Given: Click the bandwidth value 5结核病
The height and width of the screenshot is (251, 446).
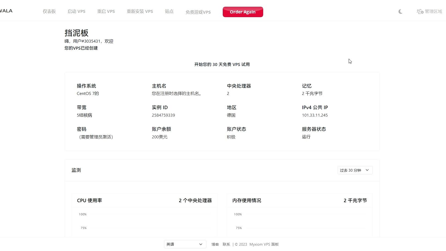Looking at the screenshot, I should tap(84, 115).
